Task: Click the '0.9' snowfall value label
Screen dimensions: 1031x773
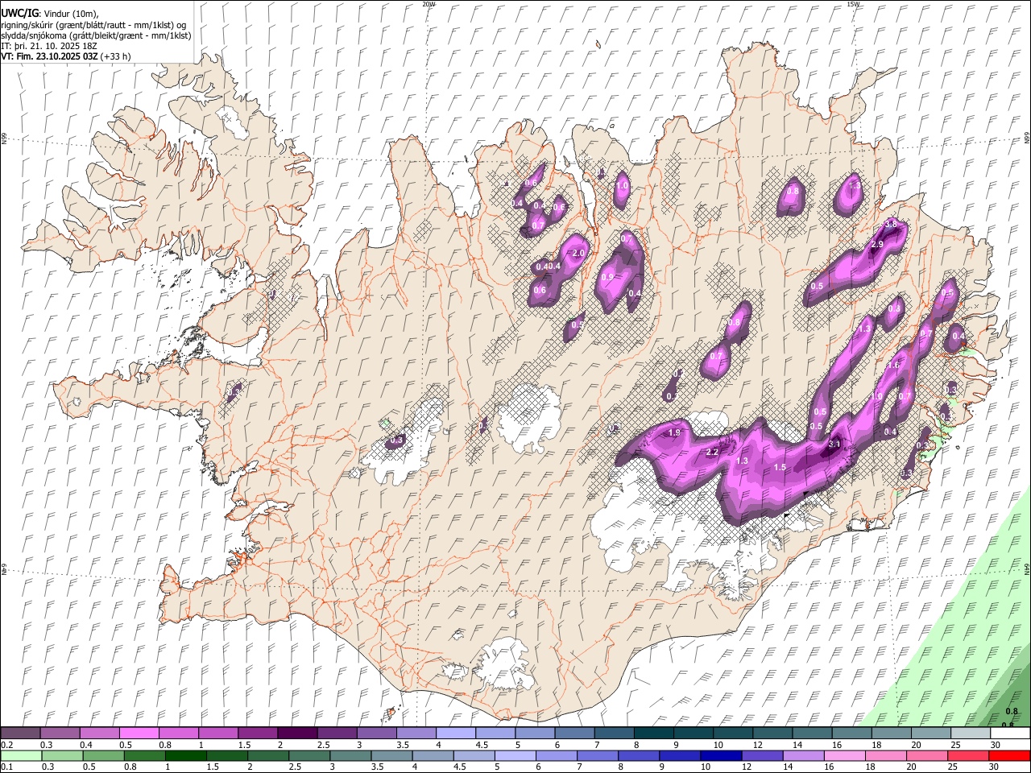Action: (607, 277)
